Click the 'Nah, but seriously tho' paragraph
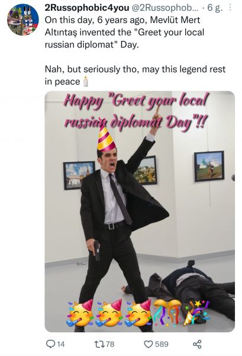This screenshot has height=356, width=242. coord(135,75)
